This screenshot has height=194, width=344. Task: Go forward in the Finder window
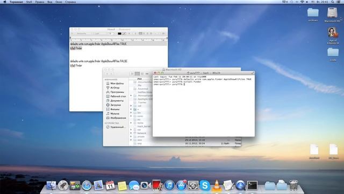111,74
